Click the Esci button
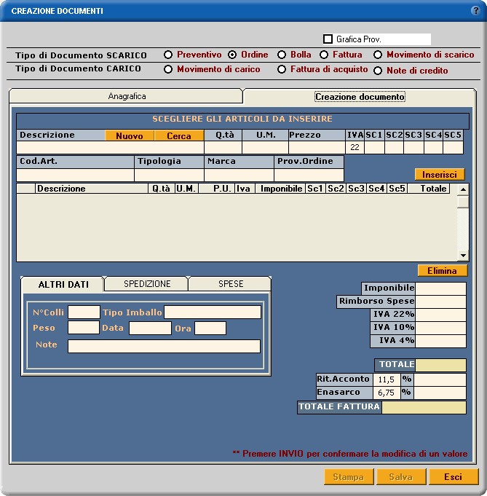Viewport: 487px width, 496px height. (454, 477)
